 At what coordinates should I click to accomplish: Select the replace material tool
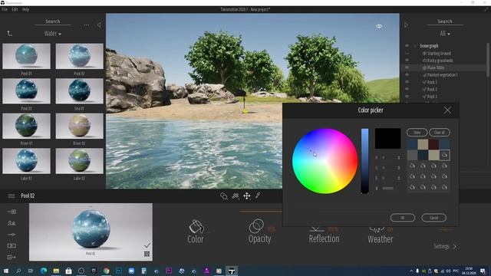236,196
